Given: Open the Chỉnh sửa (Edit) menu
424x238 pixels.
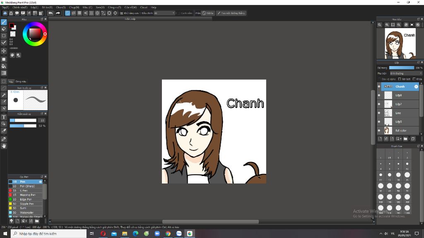Looking at the screenshot, I should 20,7.
